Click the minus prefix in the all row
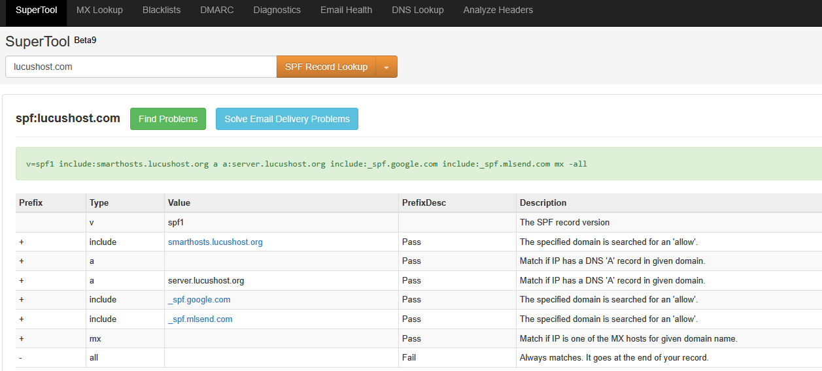 click(x=21, y=357)
